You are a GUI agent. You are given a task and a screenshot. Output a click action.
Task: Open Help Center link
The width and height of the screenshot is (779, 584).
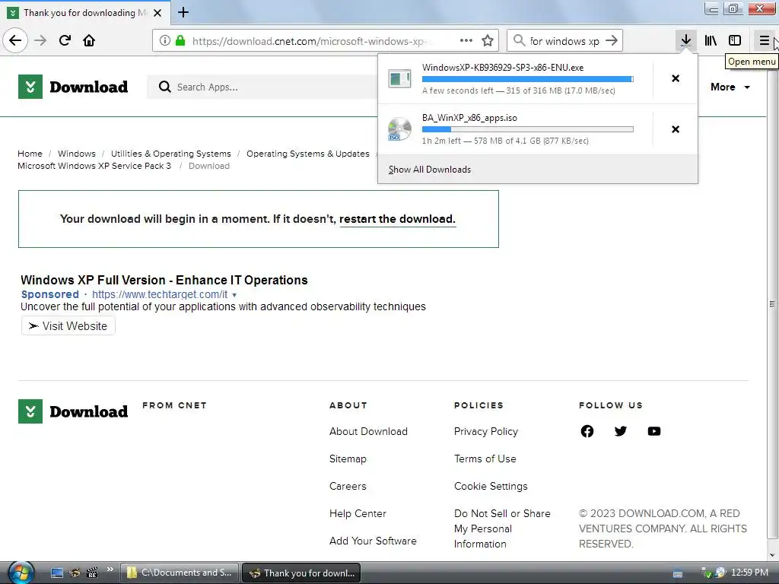pos(358,513)
